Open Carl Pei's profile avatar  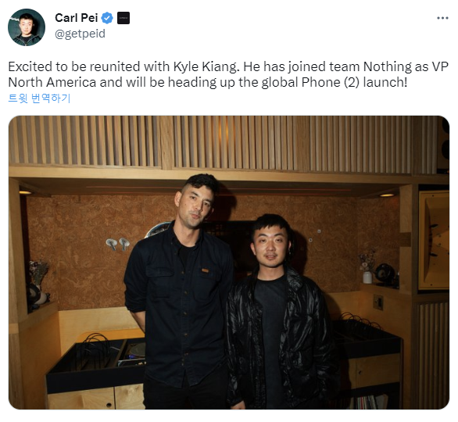point(27,27)
